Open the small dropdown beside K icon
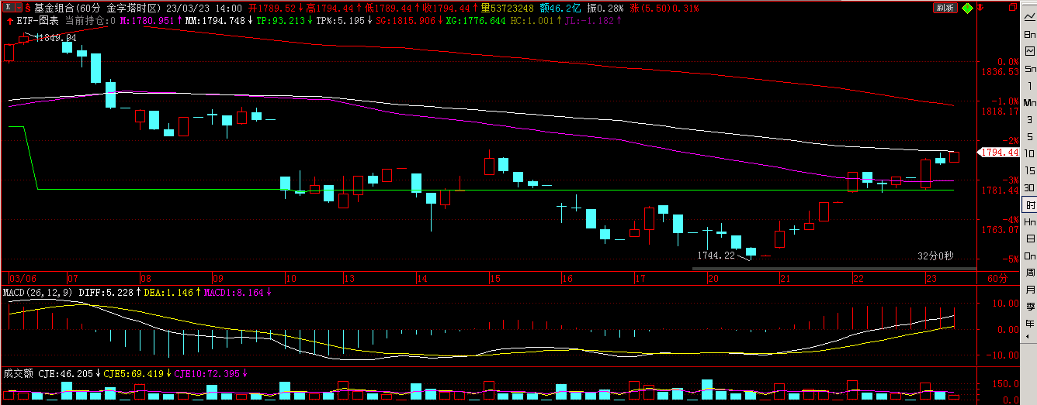The image size is (1037, 405). [x=19, y=8]
